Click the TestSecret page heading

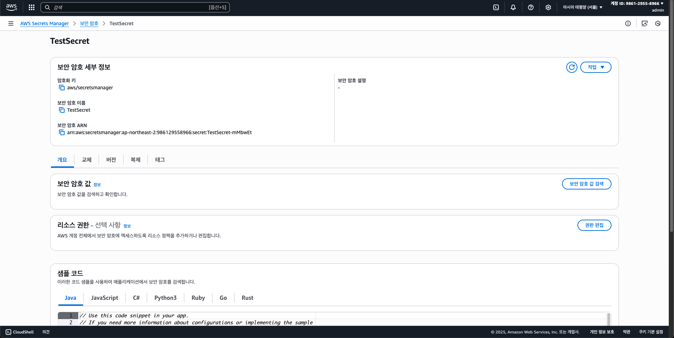click(70, 41)
